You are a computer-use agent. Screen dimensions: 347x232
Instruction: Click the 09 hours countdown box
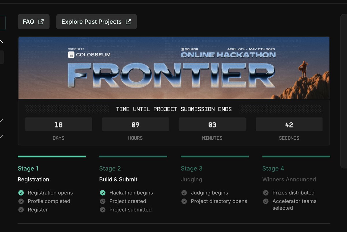[x=136, y=124]
